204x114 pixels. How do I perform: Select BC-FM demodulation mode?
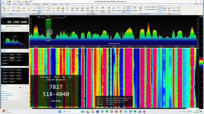coord(12,58)
